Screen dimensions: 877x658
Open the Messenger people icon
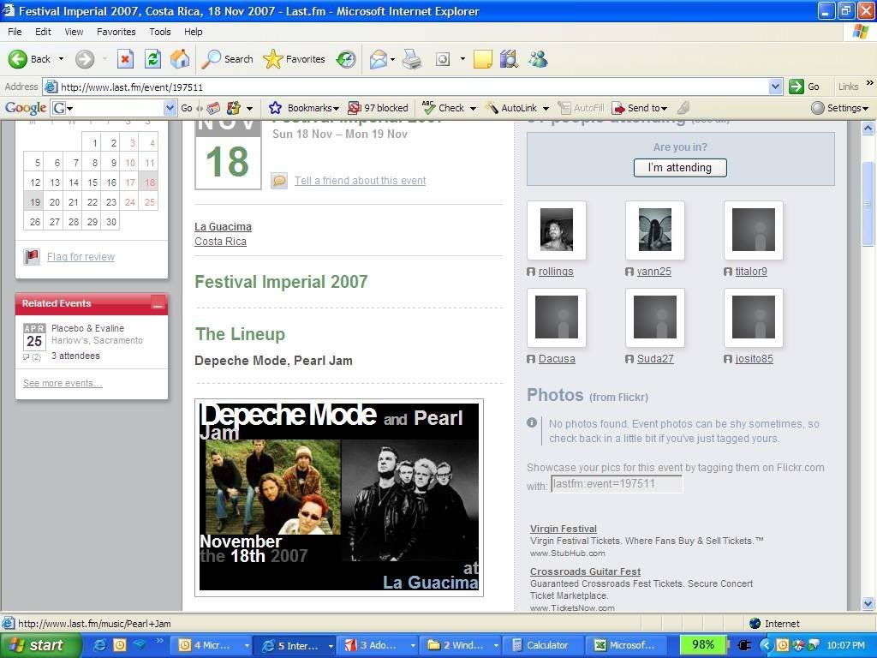pyautogui.click(x=538, y=59)
